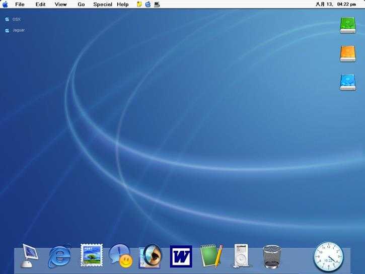Image resolution: width=365 pixels, height=274 pixels.
Task: Click the computer icon in menu bar
Action: coord(157,4)
